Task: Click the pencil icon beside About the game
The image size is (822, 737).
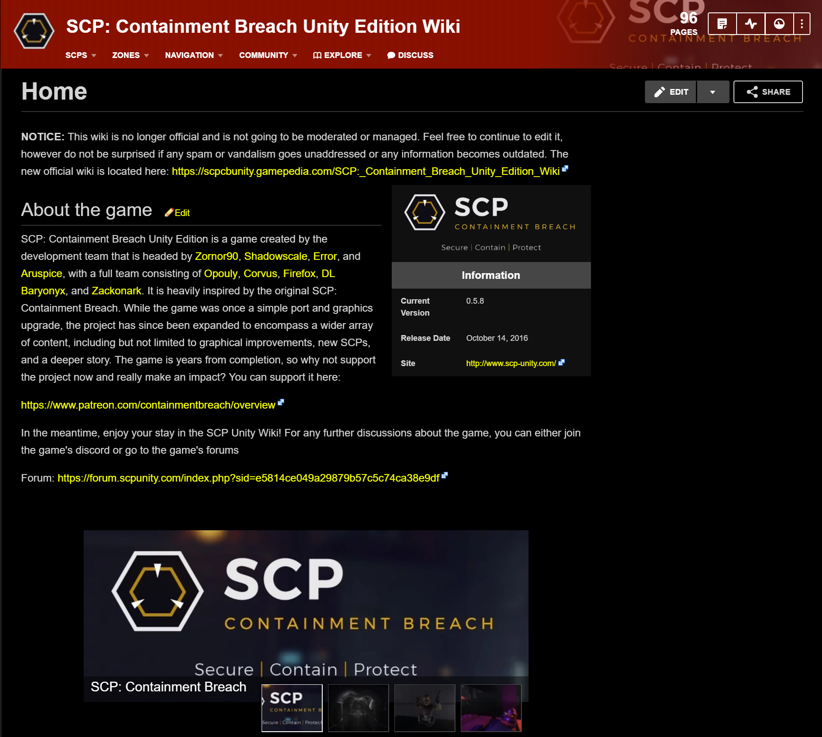Action: click(169, 213)
